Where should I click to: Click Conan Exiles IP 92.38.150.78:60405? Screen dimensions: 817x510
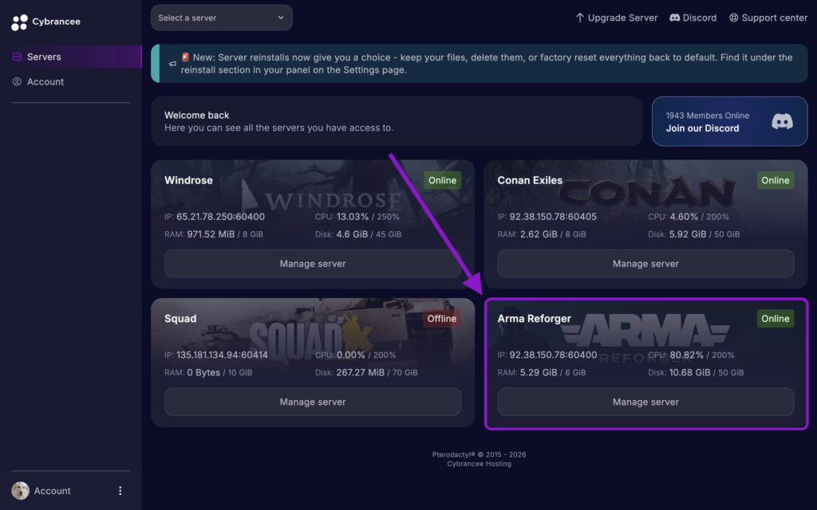[x=553, y=217]
